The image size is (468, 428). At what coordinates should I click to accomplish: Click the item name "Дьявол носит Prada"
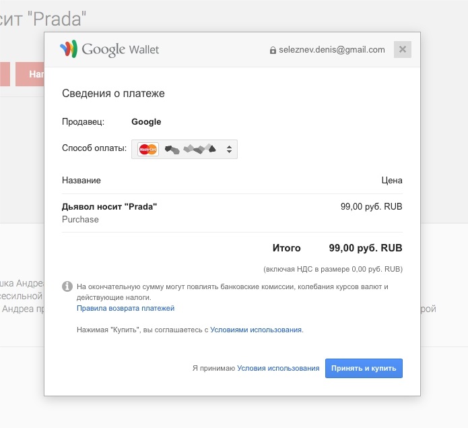coord(109,206)
